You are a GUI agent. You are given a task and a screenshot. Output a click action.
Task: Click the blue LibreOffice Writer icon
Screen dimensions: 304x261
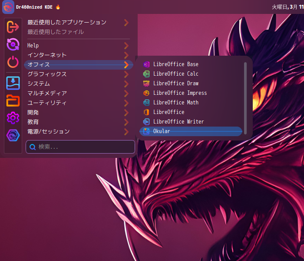(146, 121)
